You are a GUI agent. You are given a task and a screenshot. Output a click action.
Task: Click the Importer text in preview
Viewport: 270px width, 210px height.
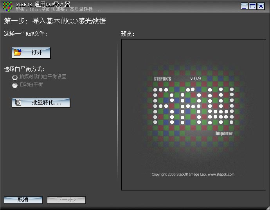(224, 133)
